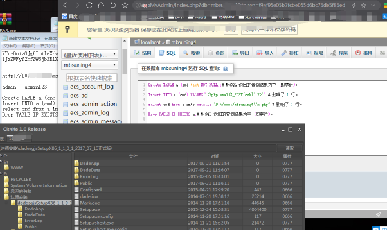Select Mark.doc in file list
This screenshot has height=231, width=387.
pos(90,203)
